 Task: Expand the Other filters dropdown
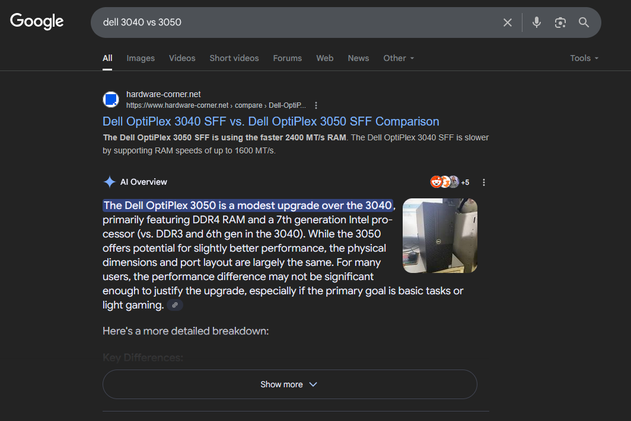tap(399, 58)
